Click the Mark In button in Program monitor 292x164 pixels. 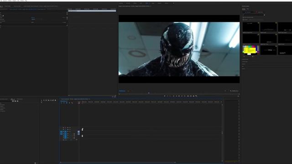coord(167,96)
